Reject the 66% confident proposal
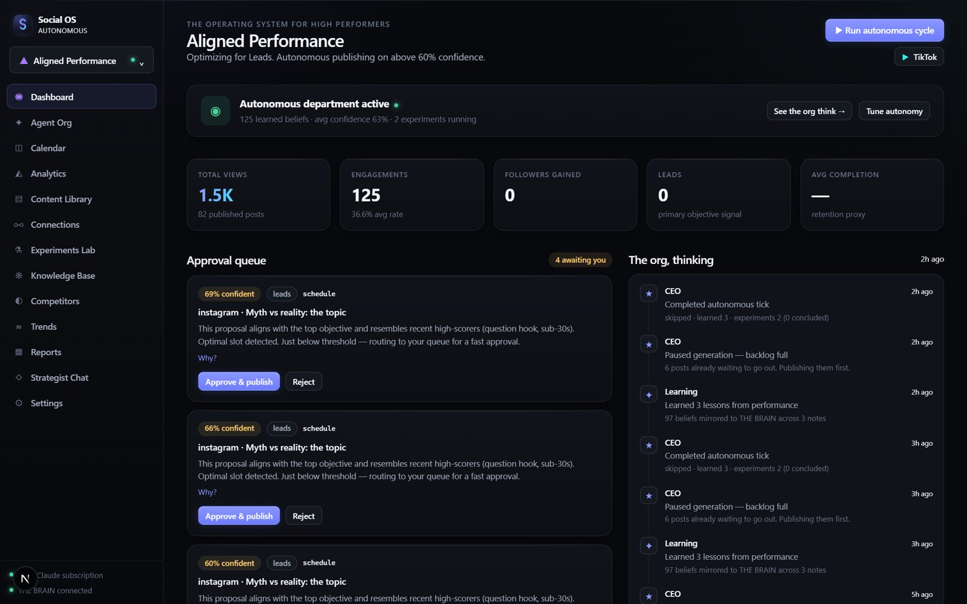The width and height of the screenshot is (967, 604). tap(303, 516)
